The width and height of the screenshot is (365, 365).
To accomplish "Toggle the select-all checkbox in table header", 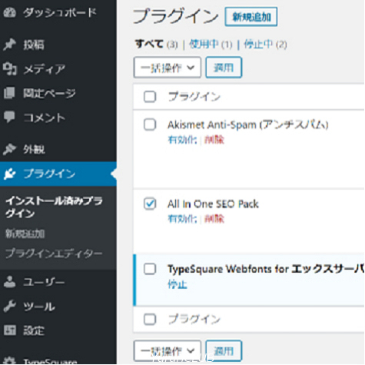I will 150,97.
